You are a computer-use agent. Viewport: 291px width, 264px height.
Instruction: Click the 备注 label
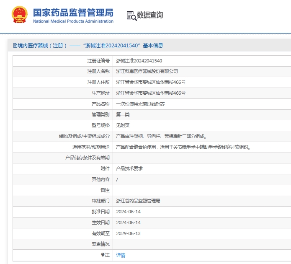(x=105, y=190)
